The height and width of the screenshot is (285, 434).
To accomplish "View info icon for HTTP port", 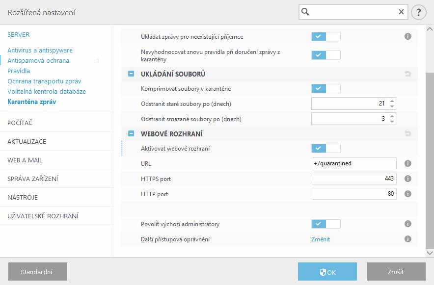I will tap(407, 194).
